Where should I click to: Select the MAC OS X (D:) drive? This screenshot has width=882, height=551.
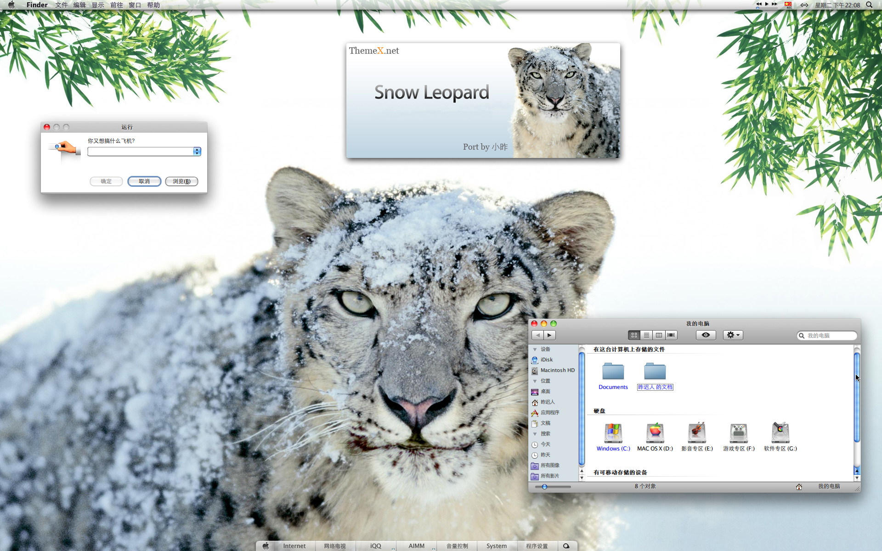pyautogui.click(x=655, y=437)
